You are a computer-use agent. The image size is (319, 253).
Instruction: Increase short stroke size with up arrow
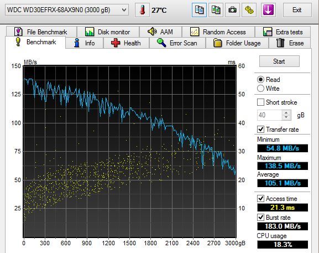tap(286, 112)
